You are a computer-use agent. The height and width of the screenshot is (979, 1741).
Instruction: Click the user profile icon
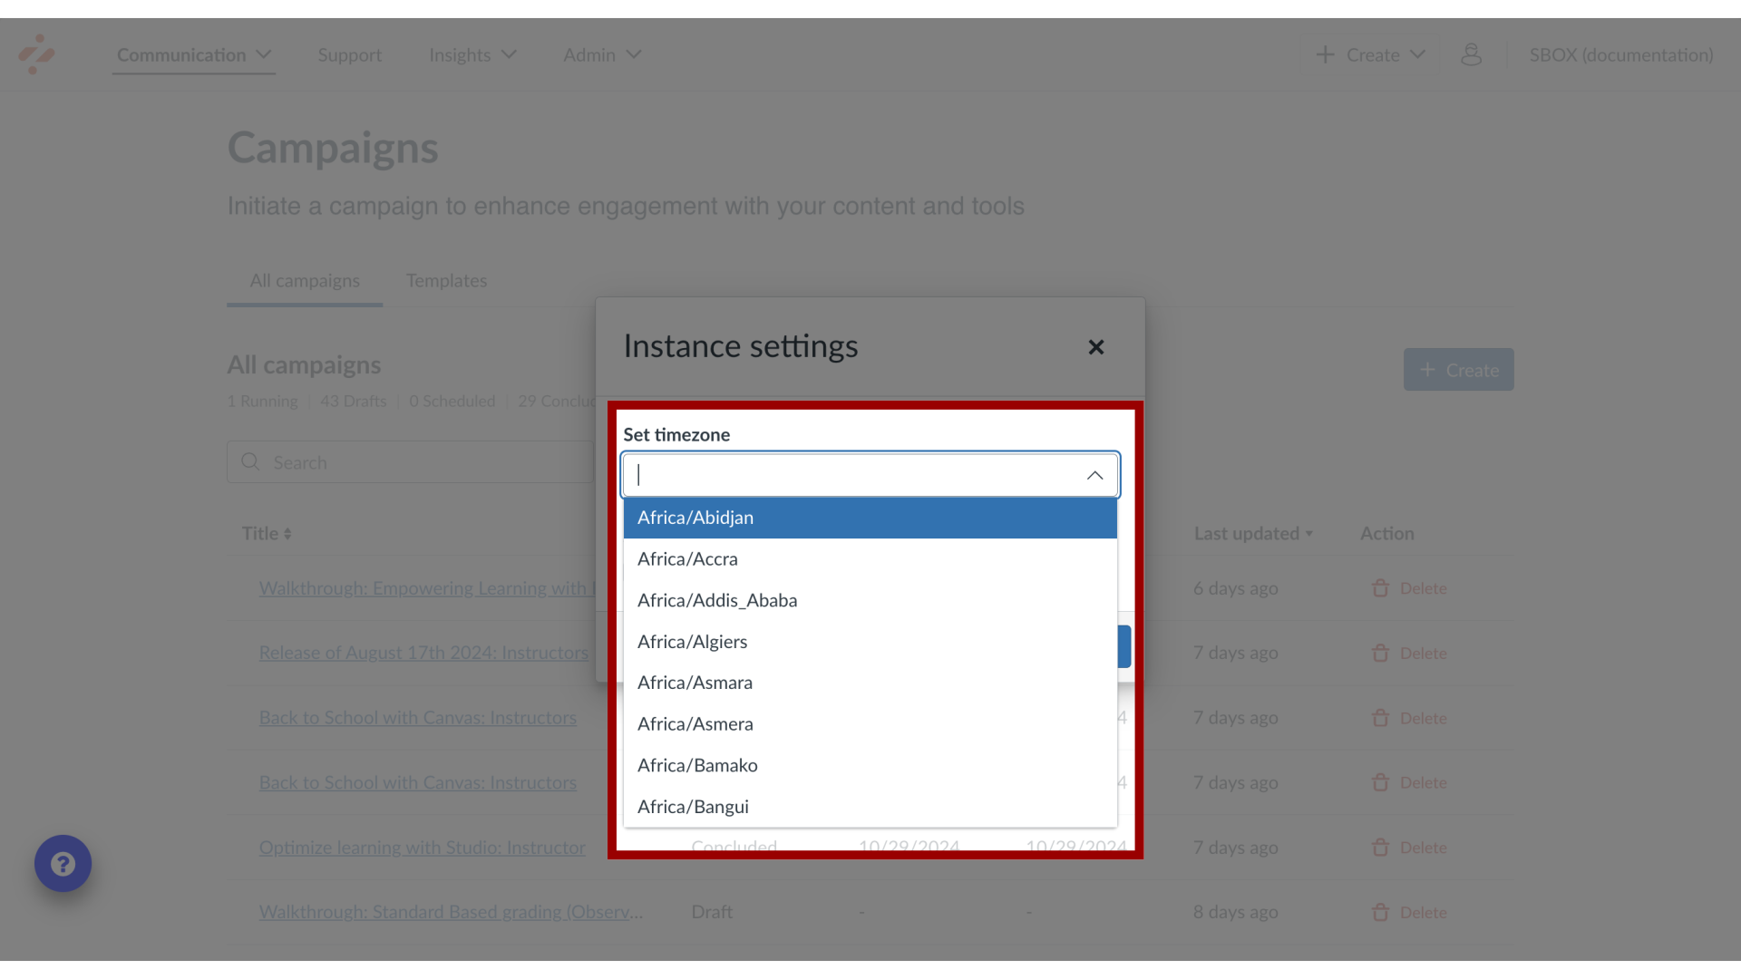[1472, 53]
